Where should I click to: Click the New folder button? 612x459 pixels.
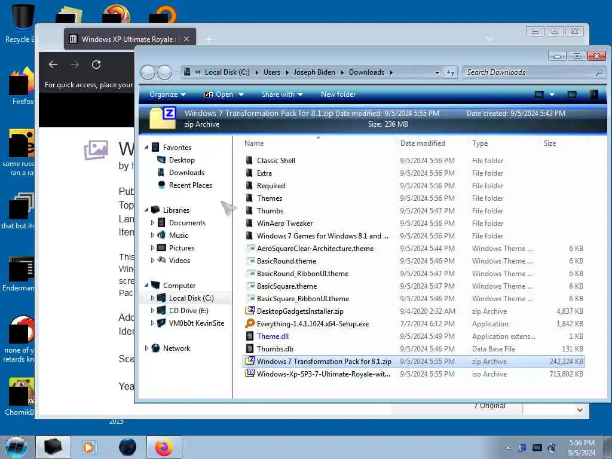pyautogui.click(x=338, y=94)
